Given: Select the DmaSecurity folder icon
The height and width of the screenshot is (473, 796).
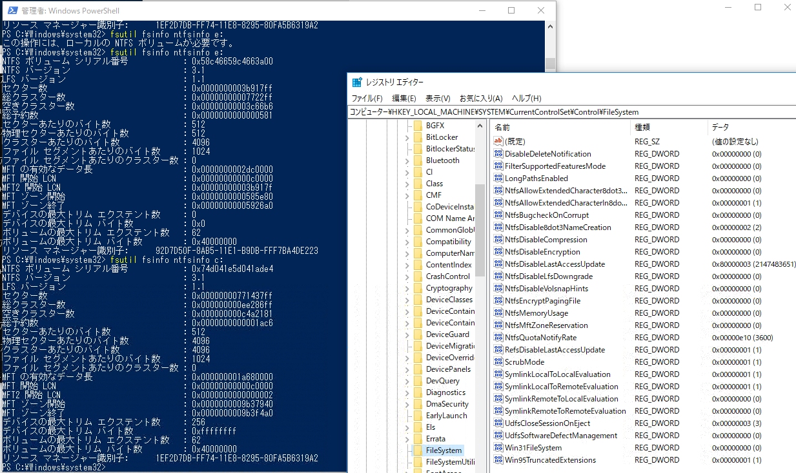Looking at the screenshot, I should (x=418, y=404).
